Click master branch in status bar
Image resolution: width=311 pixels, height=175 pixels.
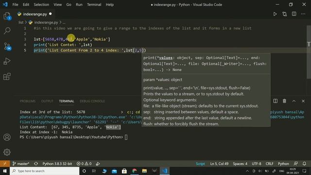point(21,164)
